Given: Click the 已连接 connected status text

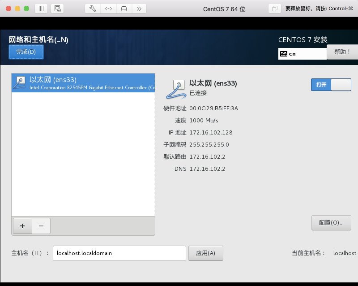Looking at the screenshot, I should point(198,93).
